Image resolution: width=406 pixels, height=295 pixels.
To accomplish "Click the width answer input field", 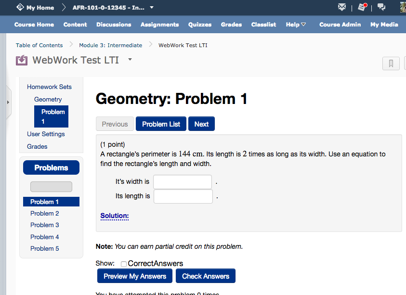I will pos(183,182).
